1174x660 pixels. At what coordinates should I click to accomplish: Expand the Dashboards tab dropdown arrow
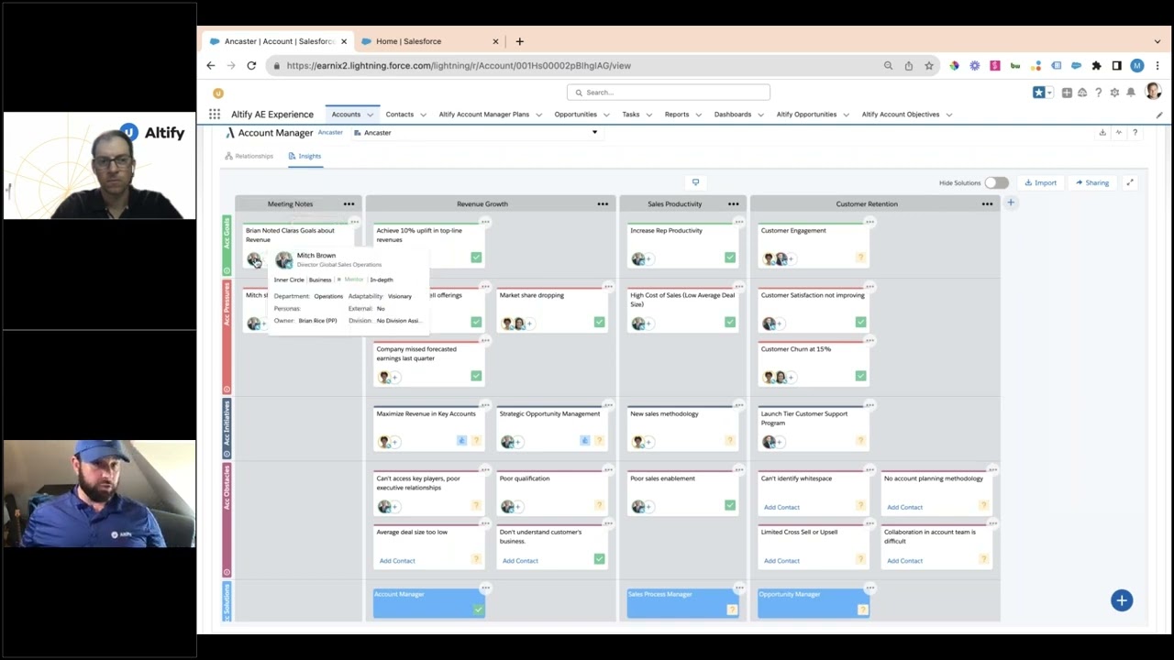click(x=761, y=115)
